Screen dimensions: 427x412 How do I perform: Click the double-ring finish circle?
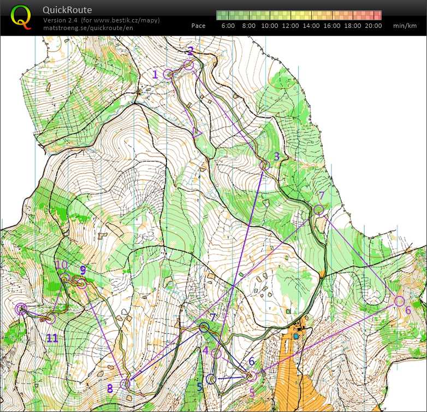(21, 309)
